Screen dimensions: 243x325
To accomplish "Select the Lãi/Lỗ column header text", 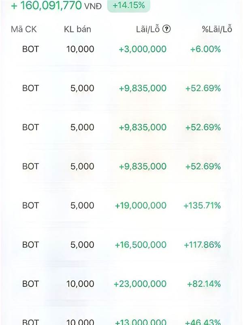I will pyautogui.click(x=148, y=29).
